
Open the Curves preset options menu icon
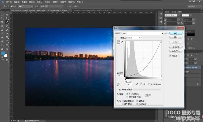(166, 33)
